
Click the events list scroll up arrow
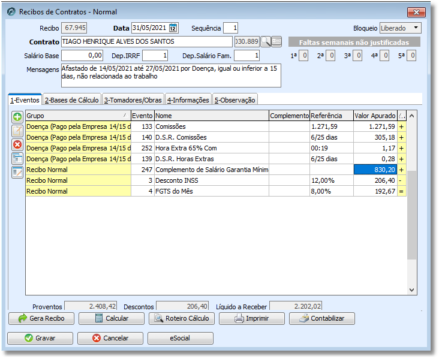pos(411,116)
